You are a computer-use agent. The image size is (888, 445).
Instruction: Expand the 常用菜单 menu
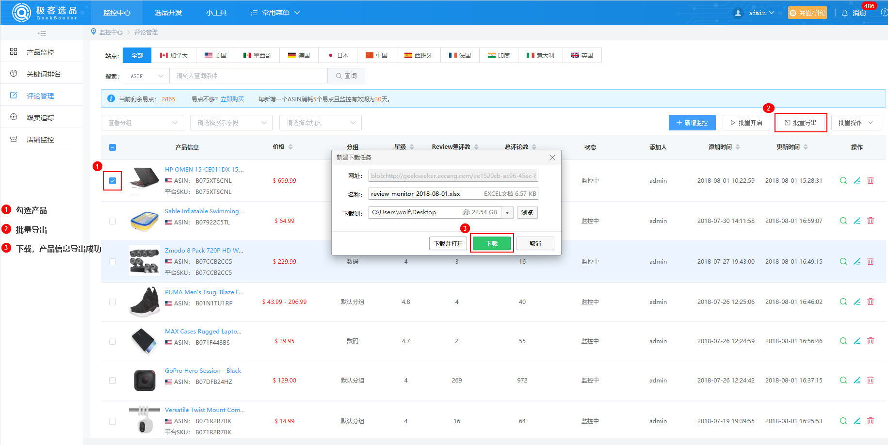275,13
